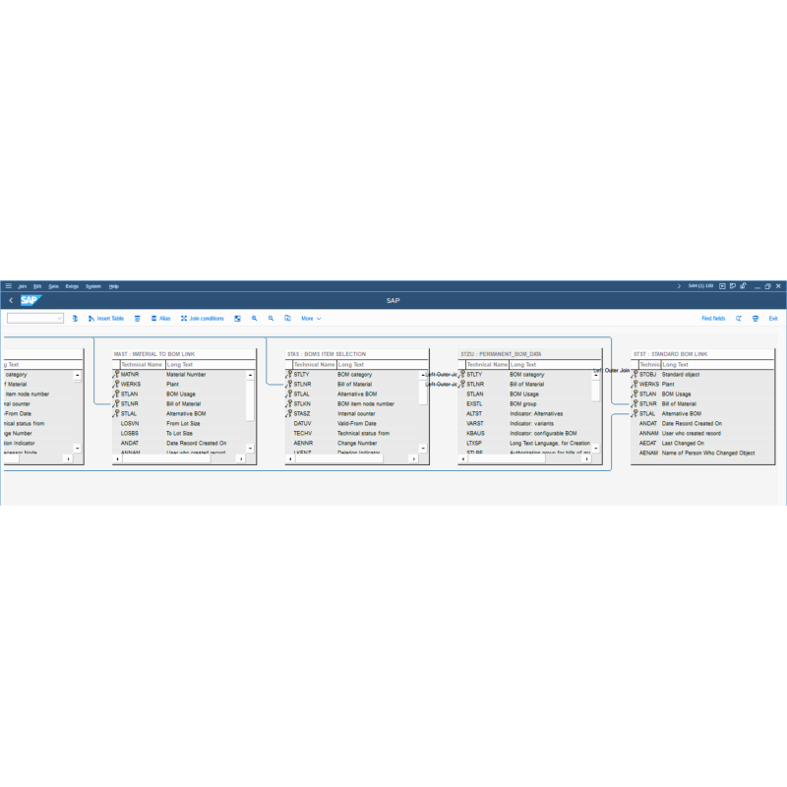Click the search icon next to Find fields
Viewport: 787px width, 787px height.
pyautogui.click(x=738, y=319)
